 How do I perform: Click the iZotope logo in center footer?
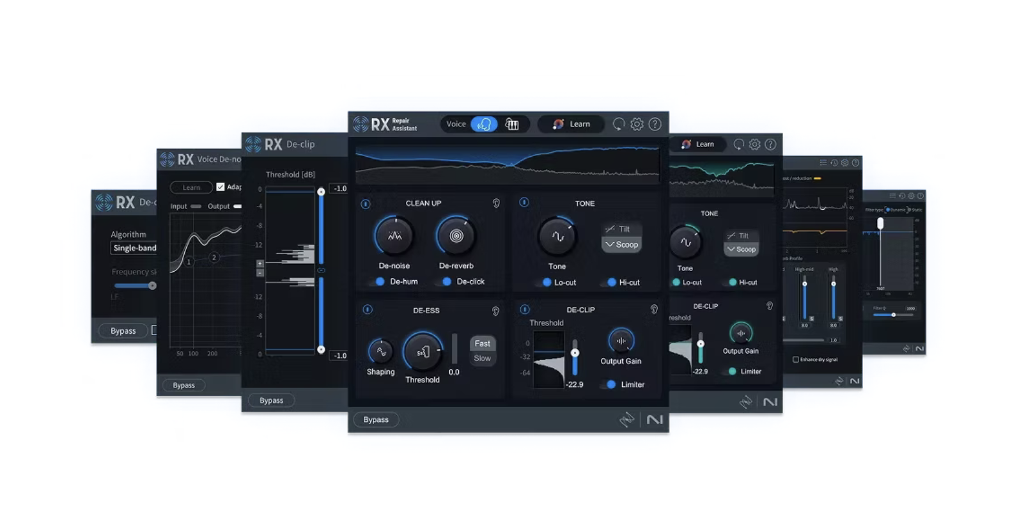point(627,419)
